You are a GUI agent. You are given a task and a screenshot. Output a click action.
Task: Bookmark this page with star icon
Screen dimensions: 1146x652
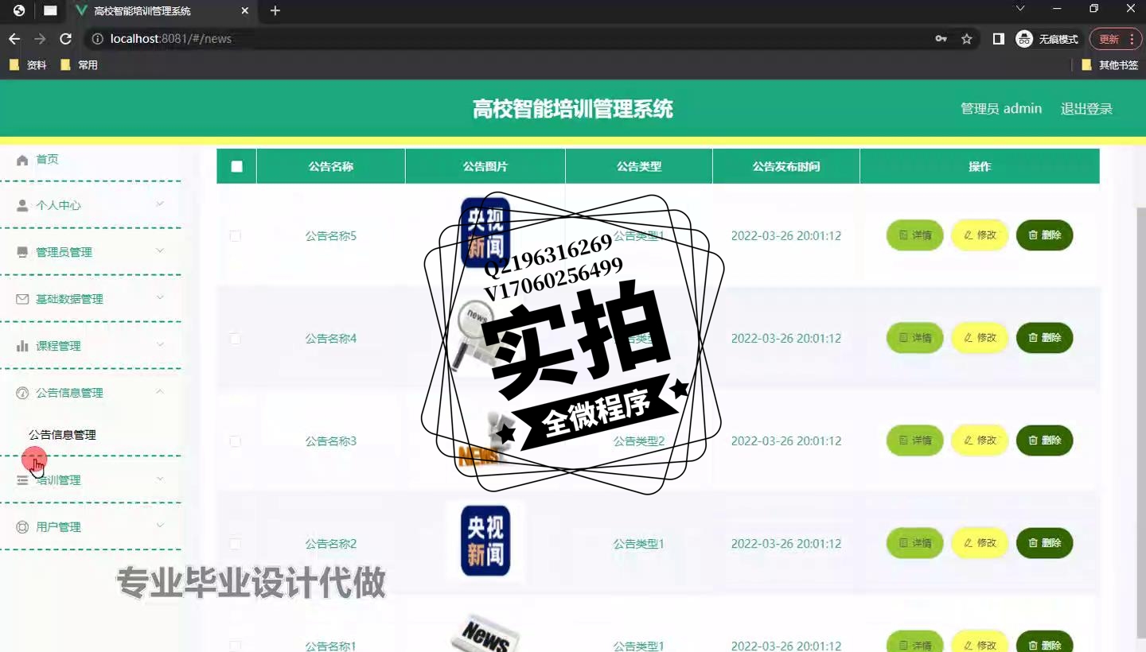point(967,39)
